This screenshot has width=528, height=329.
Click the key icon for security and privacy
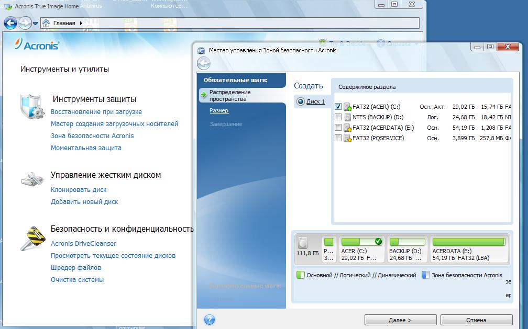[x=32, y=238]
